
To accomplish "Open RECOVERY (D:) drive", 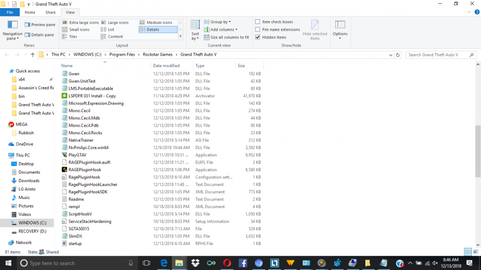I will (32, 231).
